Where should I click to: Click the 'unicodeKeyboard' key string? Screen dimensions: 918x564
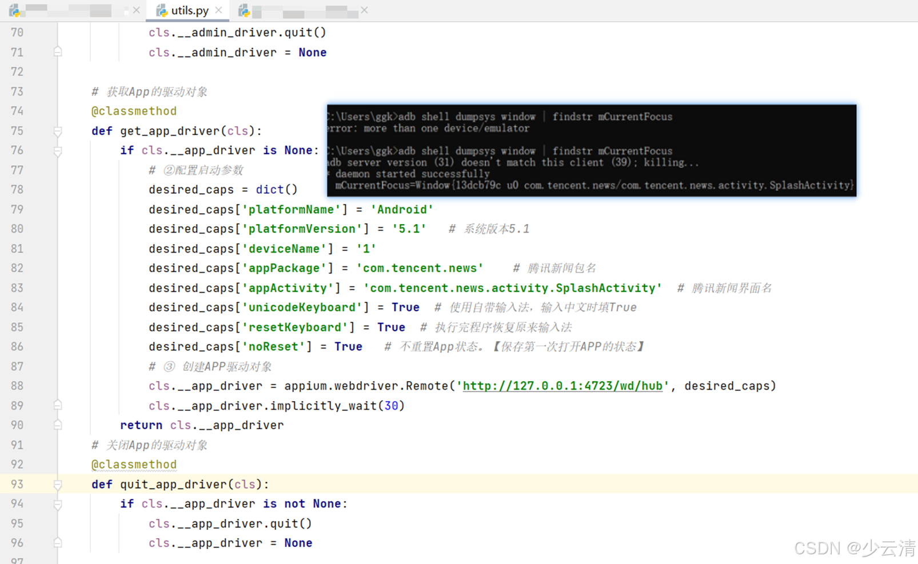point(302,307)
